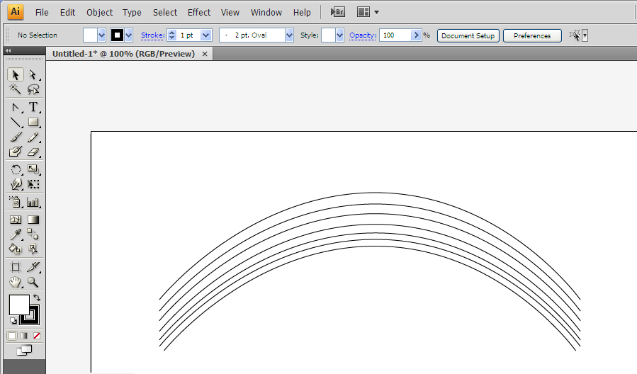Open the Stroke panel link

(x=152, y=35)
